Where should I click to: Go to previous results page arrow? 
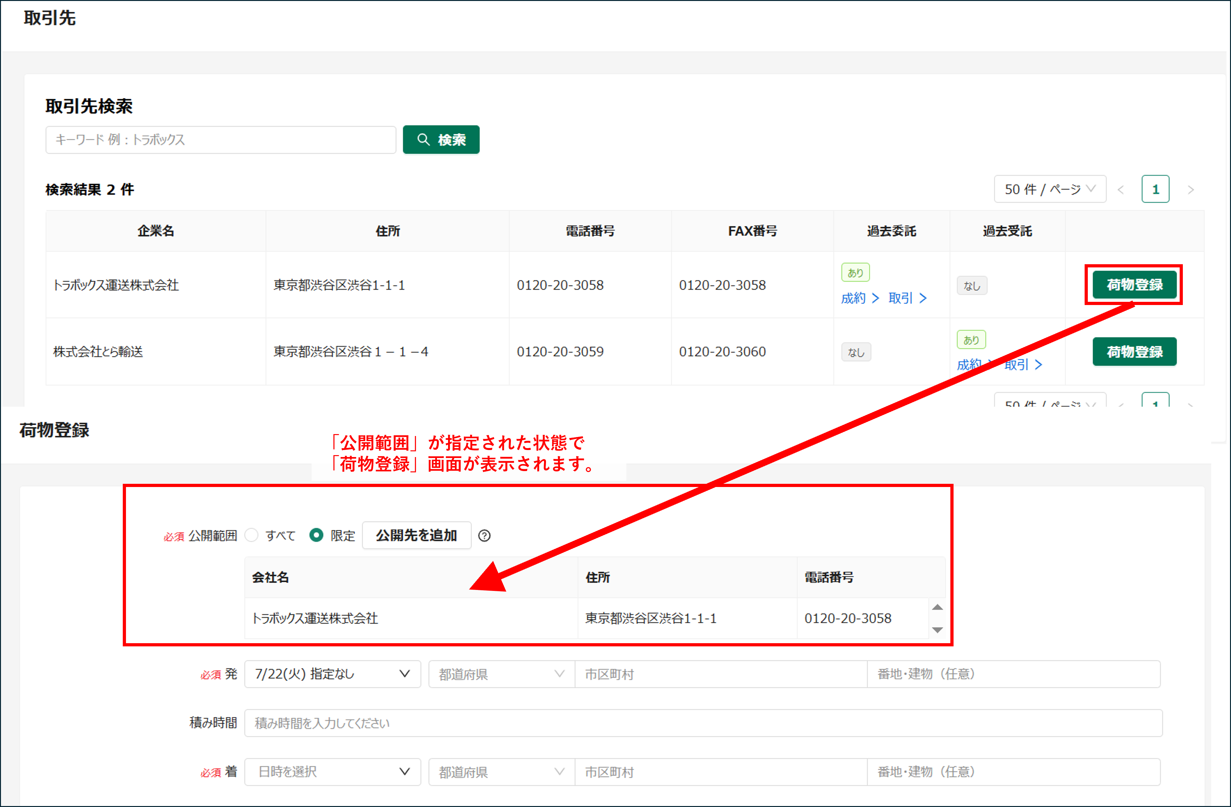(x=1121, y=190)
